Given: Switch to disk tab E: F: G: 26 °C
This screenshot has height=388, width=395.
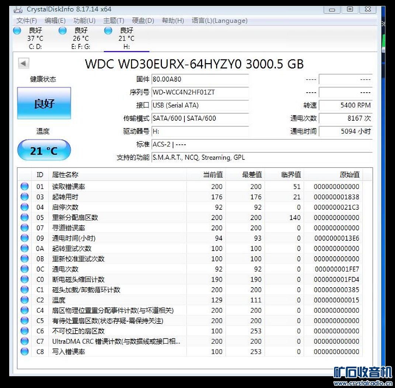Looking at the screenshot, I should pos(81,38).
